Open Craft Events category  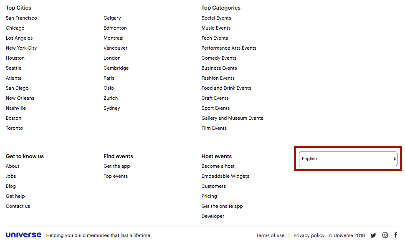tap(215, 98)
